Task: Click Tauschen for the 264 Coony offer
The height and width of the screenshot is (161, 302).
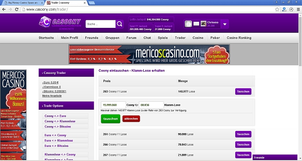Action: pyautogui.click(x=243, y=134)
